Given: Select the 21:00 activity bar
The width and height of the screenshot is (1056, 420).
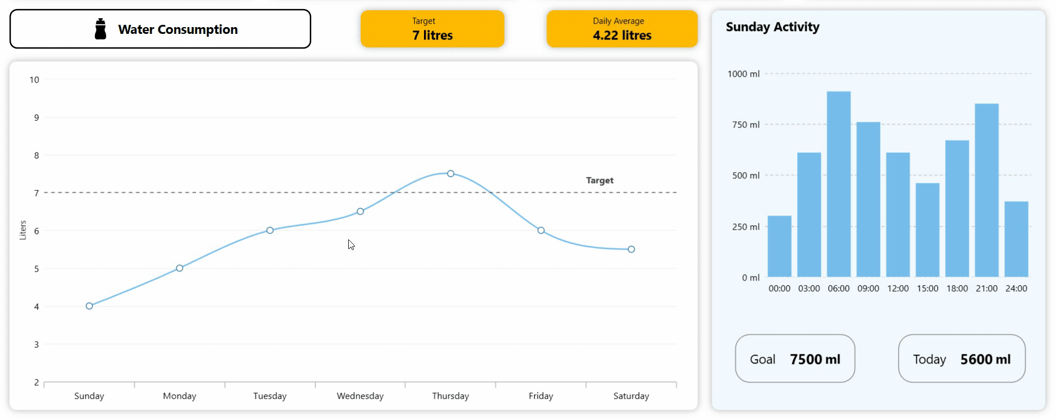Looking at the screenshot, I should click(x=987, y=189).
